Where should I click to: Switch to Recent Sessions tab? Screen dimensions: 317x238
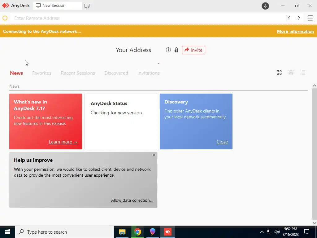click(78, 73)
